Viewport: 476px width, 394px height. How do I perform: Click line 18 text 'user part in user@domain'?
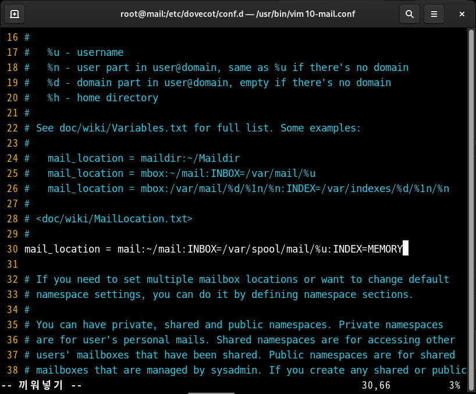point(147,68)
